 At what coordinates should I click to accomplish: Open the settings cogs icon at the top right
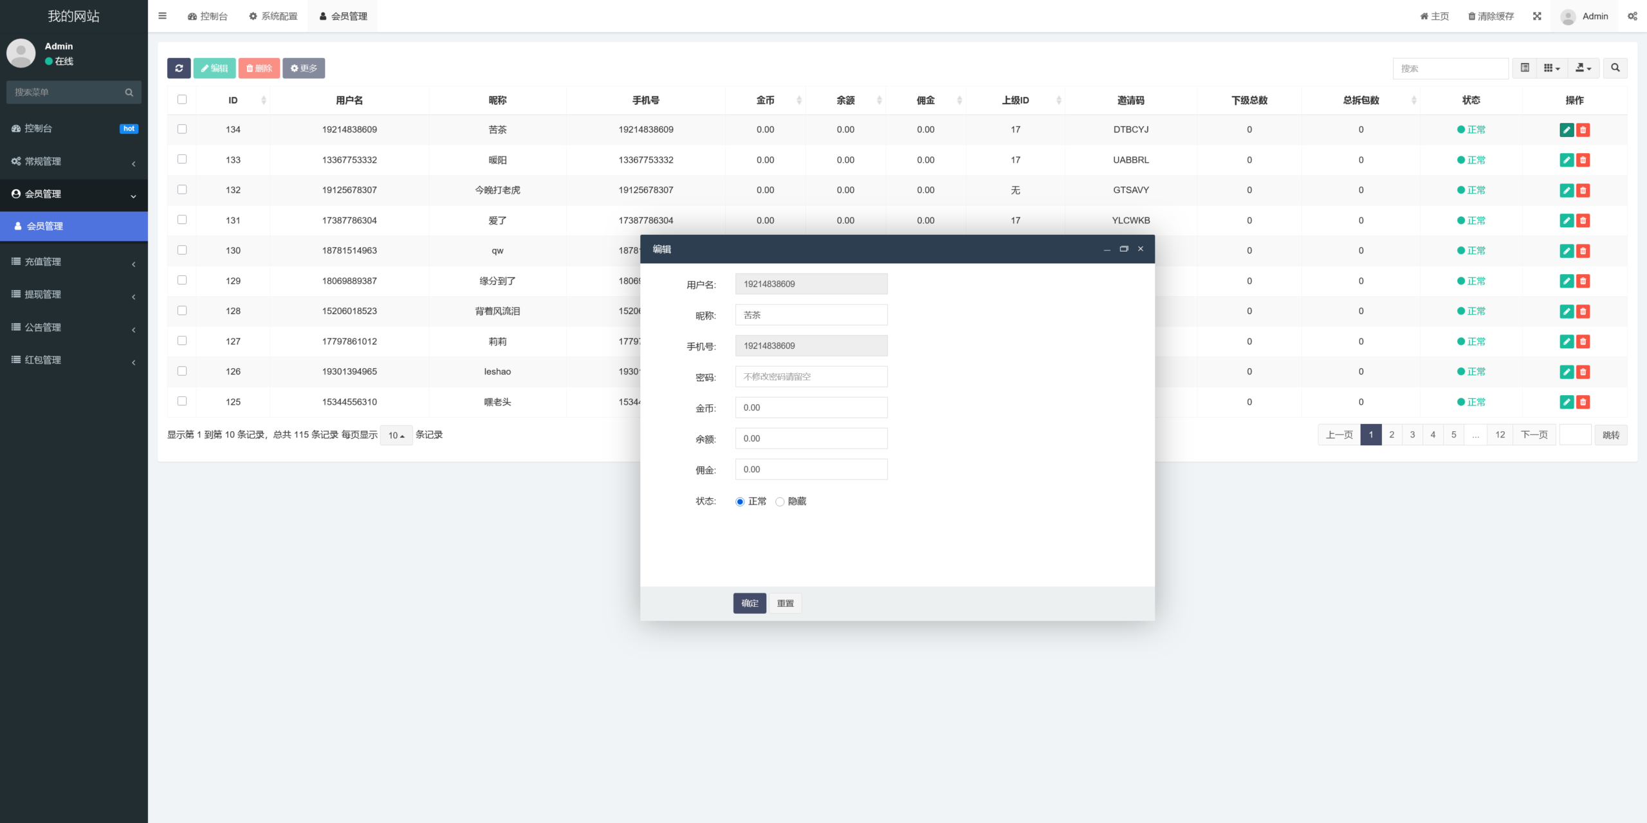pos(1632,16)
